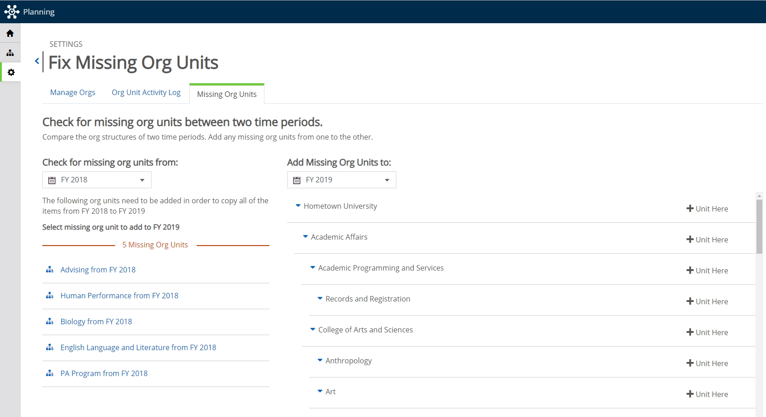766x417 pixels.
Task: Collapse Records and Registration node
Action: click(320, 298)
